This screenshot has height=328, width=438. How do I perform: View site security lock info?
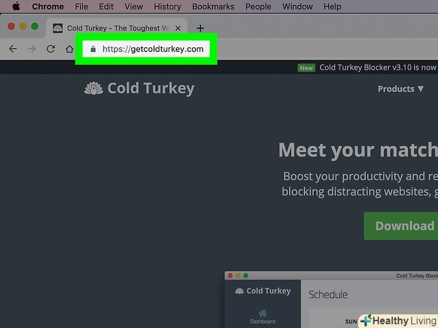pos(93,49)
